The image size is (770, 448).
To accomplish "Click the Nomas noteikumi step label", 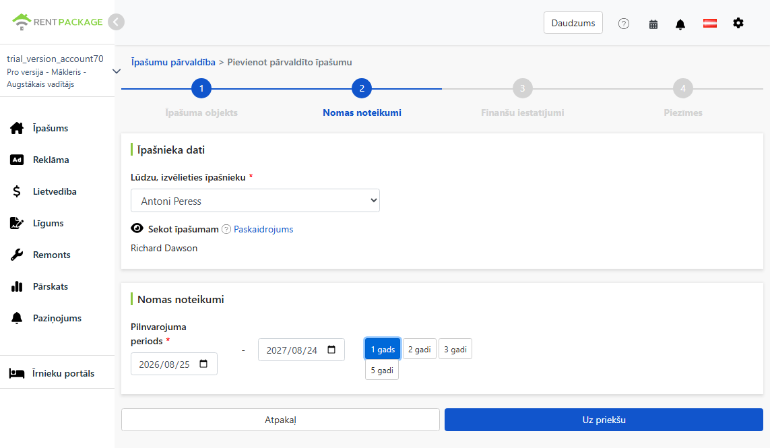I will pyautogui.click(x=362, y=113).
